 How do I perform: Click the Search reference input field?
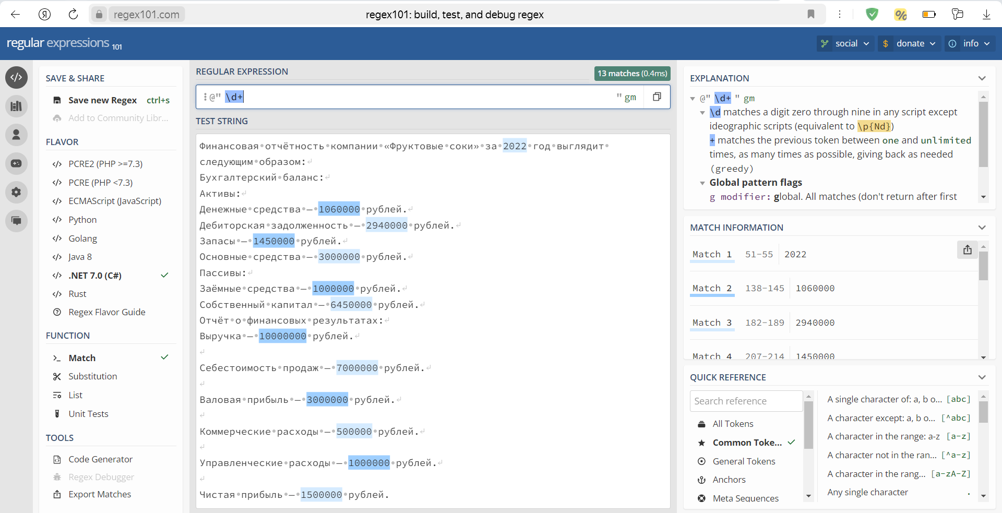pos(746,401)
